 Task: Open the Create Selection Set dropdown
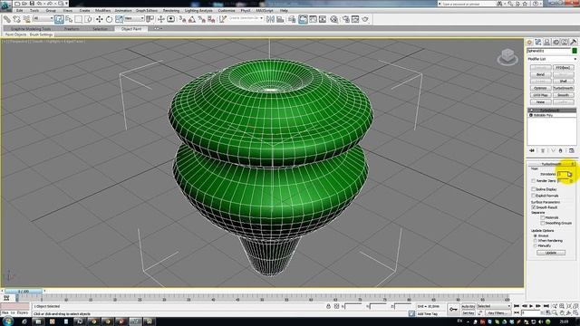(x=246, y=18)
